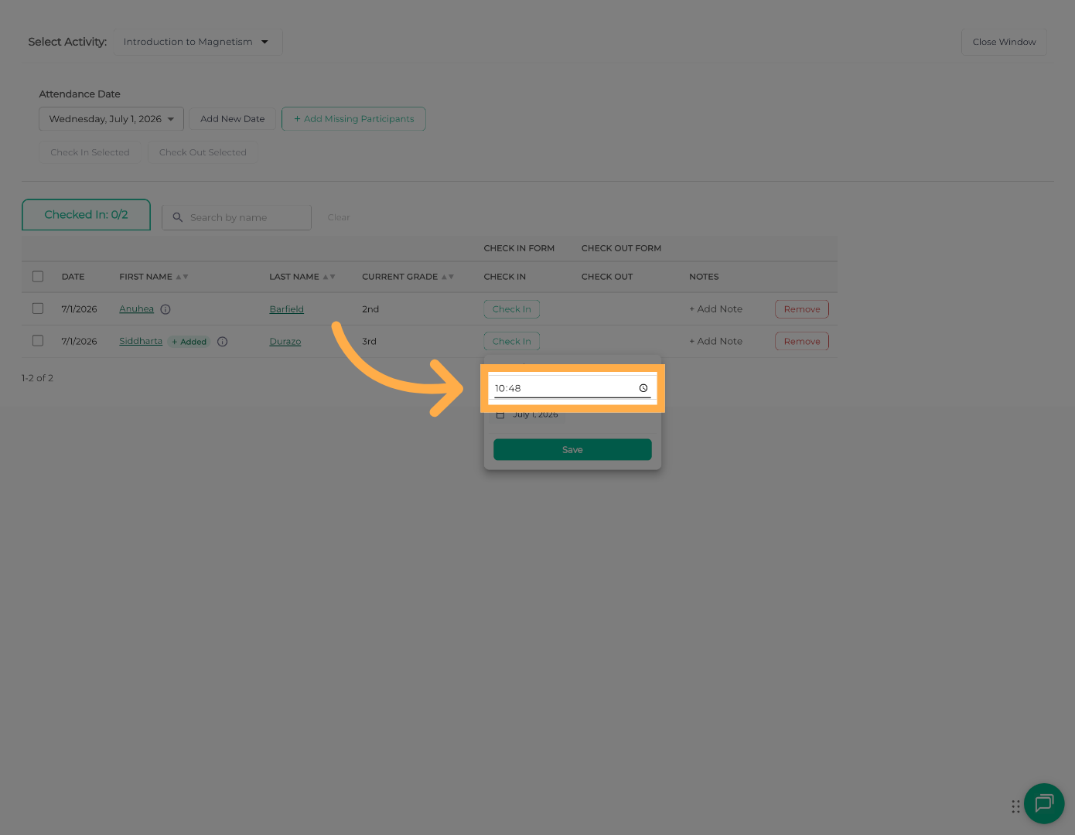Click Add New Date button
Viewport: 1075px width, 835px height.
232,119
